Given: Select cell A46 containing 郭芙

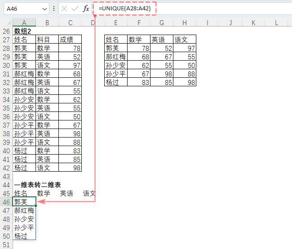Looking at the screenshot, I should [24, 202].
